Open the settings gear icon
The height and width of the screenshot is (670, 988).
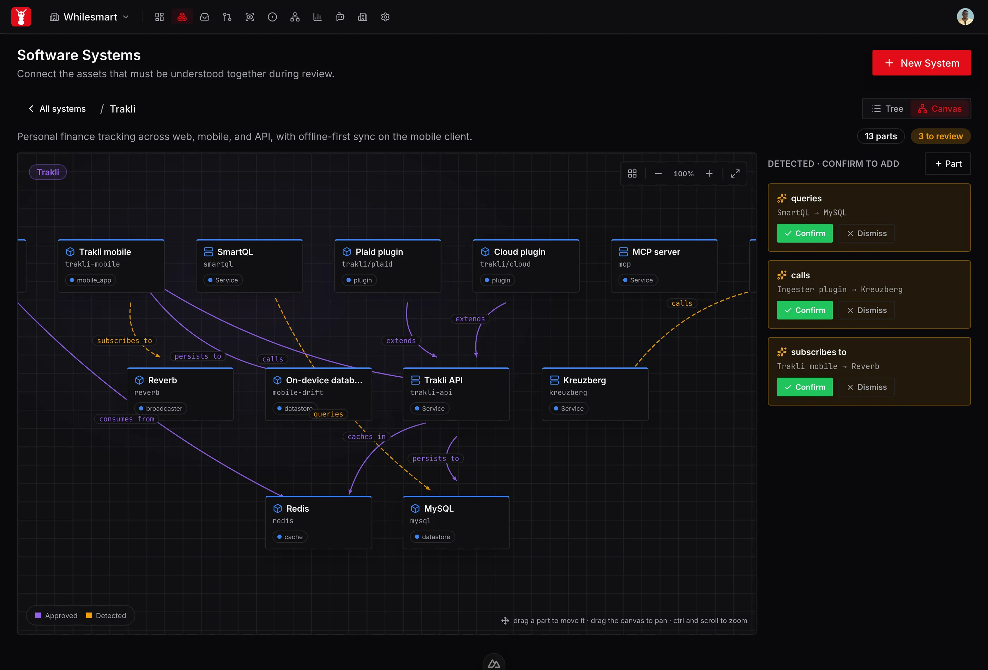click(385, 17)
